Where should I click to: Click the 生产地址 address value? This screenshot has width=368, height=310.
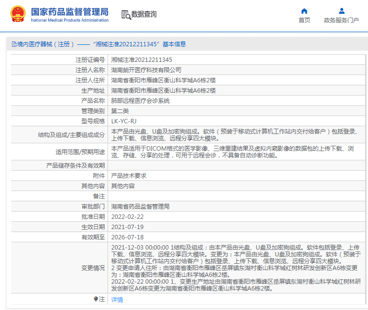click(x=164, y=91)
